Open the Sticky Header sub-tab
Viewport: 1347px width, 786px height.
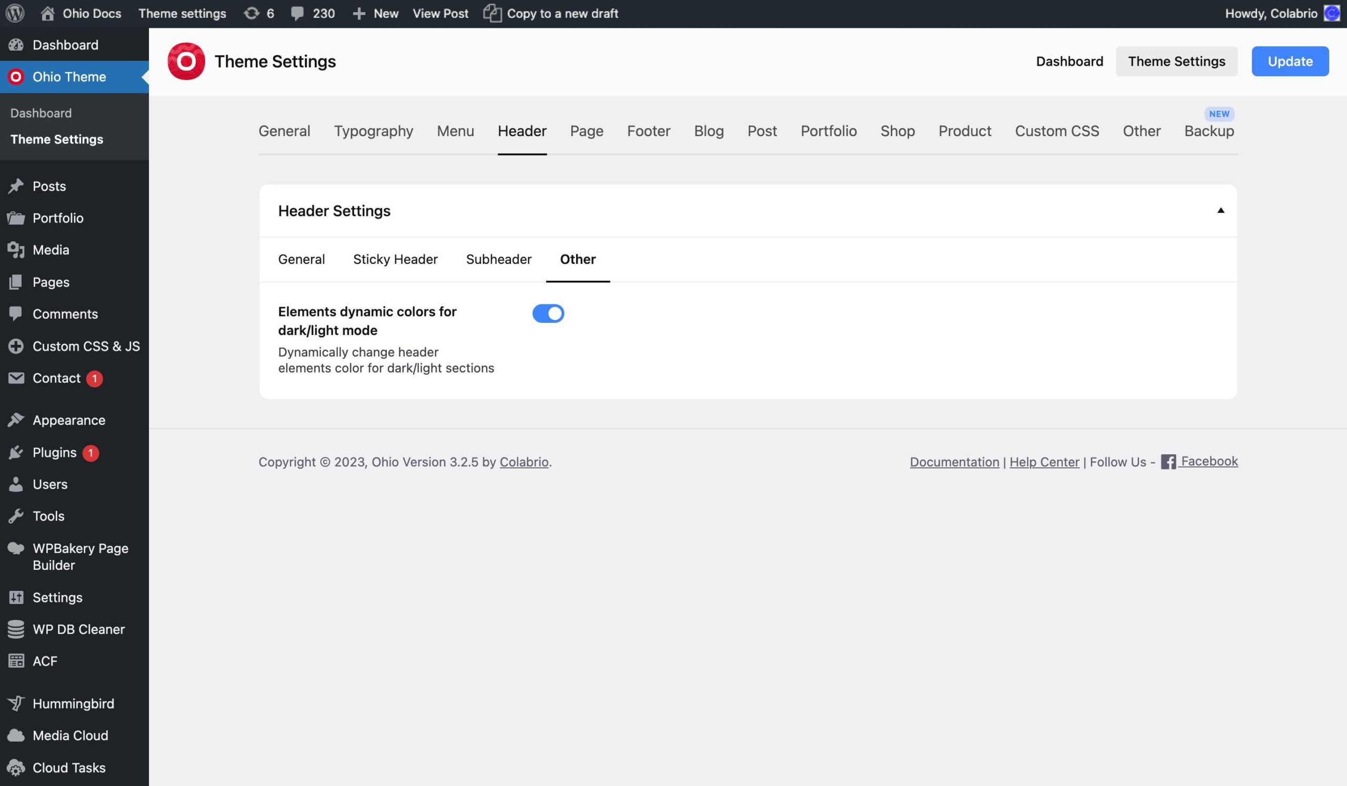click(x=395, y=260)
